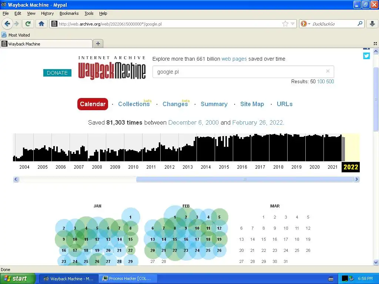Clear the search field with the X

pyautogui.click(x=328, y=71)
